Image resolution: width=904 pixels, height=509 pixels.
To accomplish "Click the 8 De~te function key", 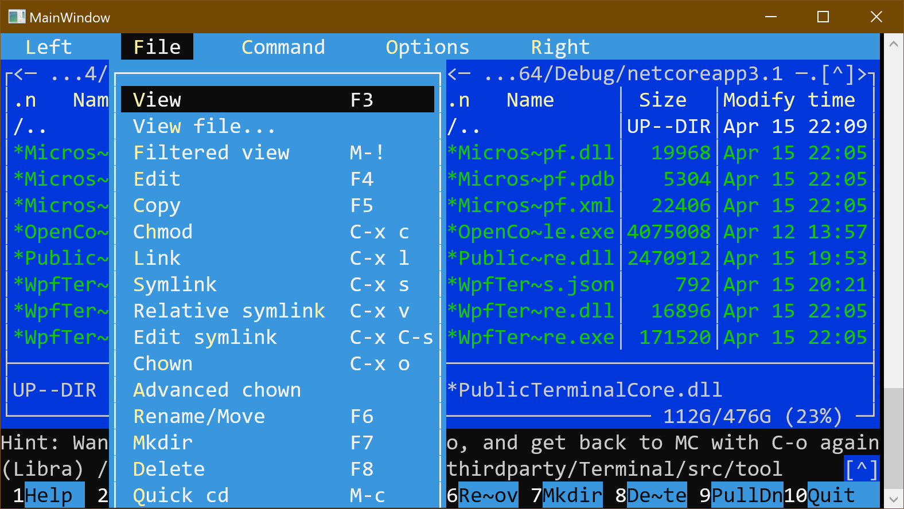I will coord(651,495).
